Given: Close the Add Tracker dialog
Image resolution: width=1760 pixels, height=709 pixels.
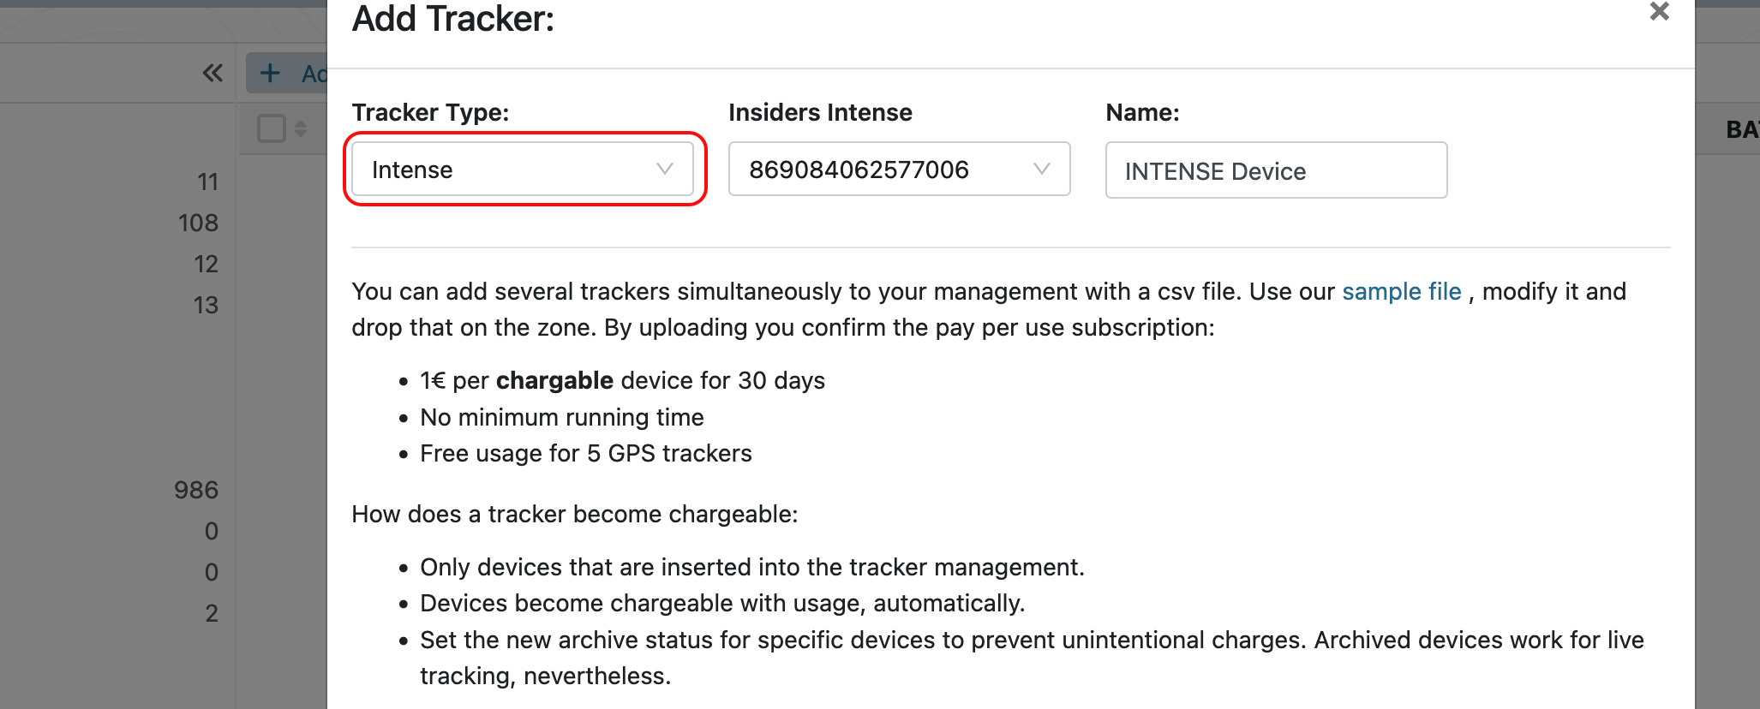Looking at the screenshot, I should tap(1659, 12).
